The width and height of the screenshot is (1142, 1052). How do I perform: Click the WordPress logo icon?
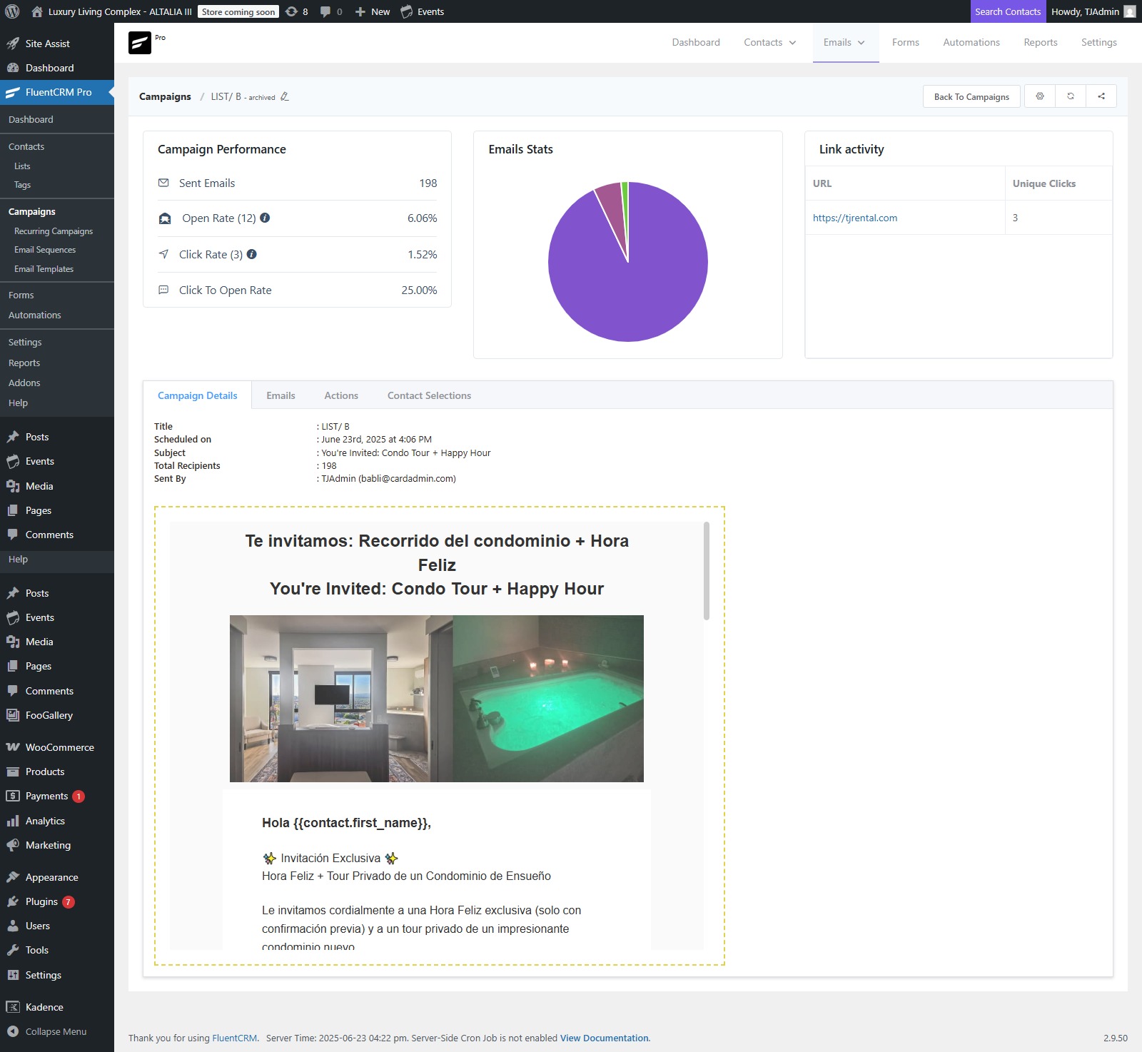click(12, 11)
